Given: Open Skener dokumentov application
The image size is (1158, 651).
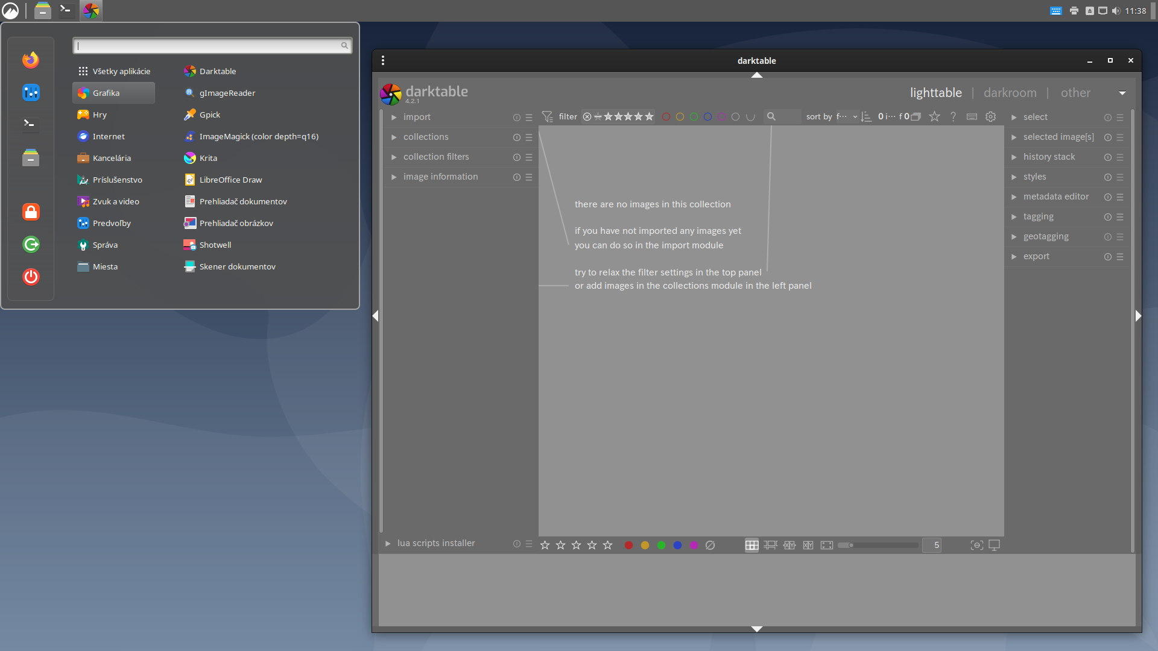Looking at the screenshot, I should [230, 266].
